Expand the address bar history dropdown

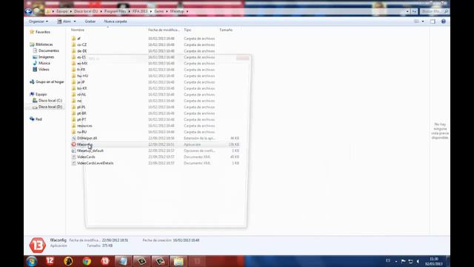pos(407,11)
